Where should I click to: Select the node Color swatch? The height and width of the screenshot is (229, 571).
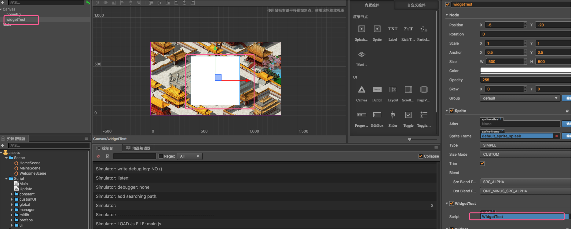pyautogui.click(x=525, y=71)
